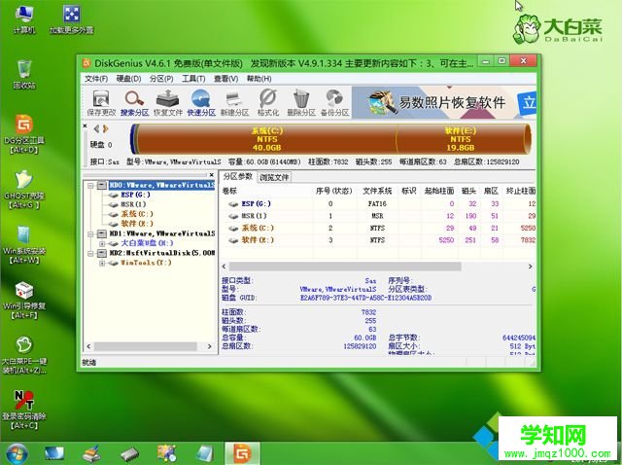Select 系统(C:) in the disk tree
This screenshot has height=465, width=622.
point(137,214)
